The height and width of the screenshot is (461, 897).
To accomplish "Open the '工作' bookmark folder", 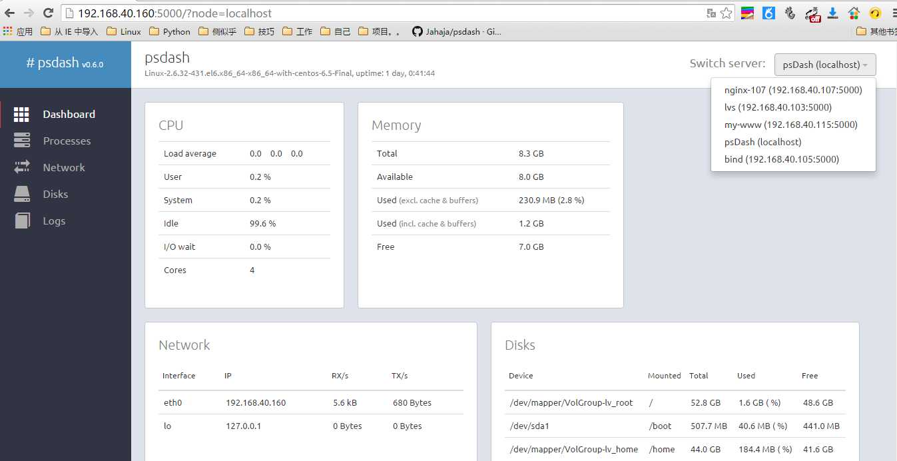I will click(298, 31).
